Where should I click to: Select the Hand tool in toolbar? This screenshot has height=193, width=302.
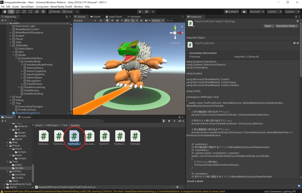5,12
